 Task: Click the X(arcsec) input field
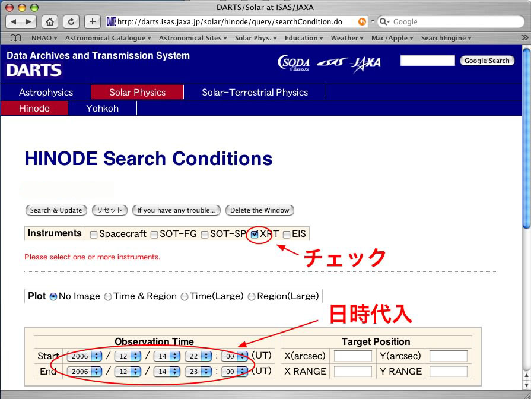coord(352,356)
